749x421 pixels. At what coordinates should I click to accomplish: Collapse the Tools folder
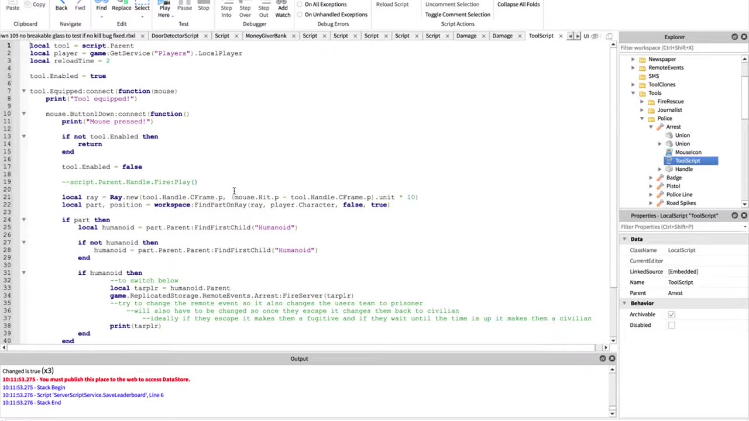633,93
